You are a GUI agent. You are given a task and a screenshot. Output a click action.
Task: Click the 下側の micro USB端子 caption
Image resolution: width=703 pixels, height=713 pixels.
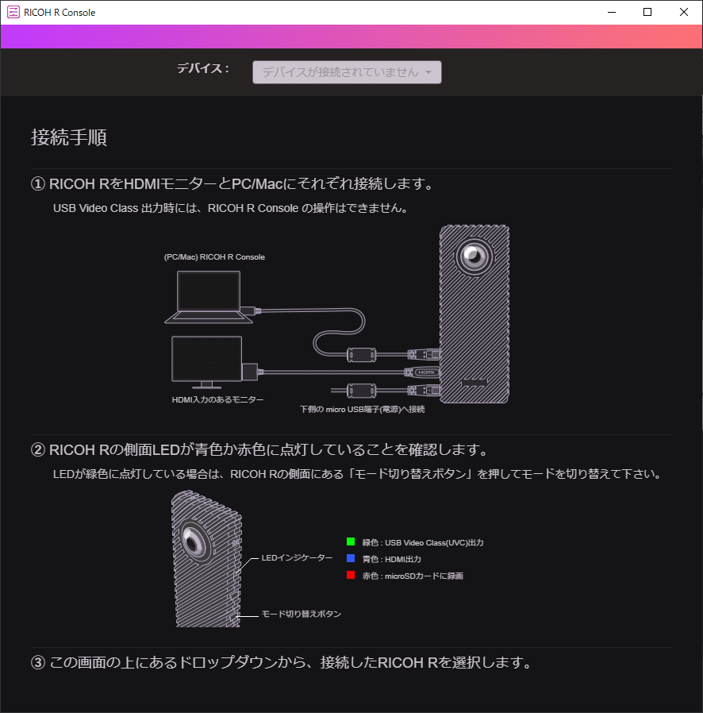362,409
